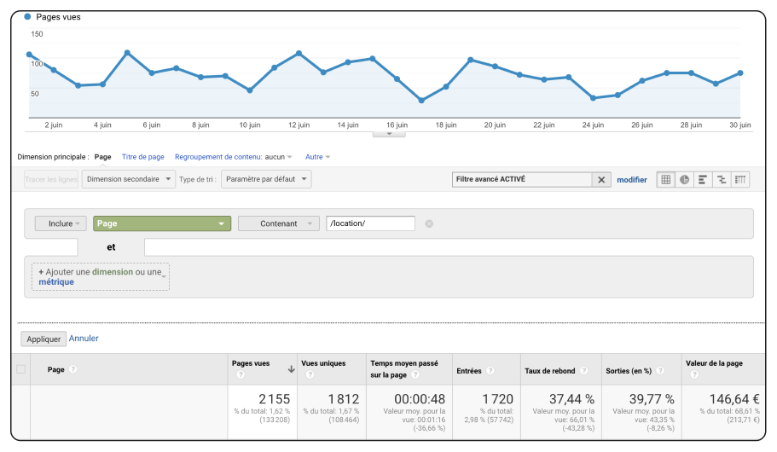Click Temps moyen passé column header
The width and height of the screenshot is (777, 452).
pyautogui.click(x=404, y=368)
